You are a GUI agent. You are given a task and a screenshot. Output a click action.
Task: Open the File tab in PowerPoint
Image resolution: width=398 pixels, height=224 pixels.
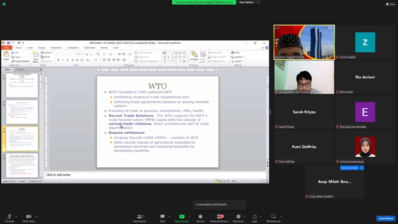point(7,47)
